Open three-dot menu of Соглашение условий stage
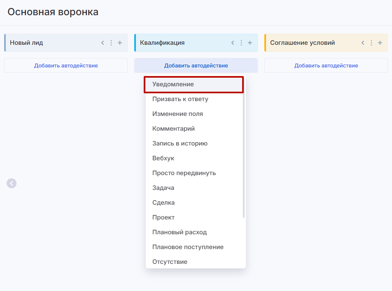The image size is (392, 291). click(371, 43)
